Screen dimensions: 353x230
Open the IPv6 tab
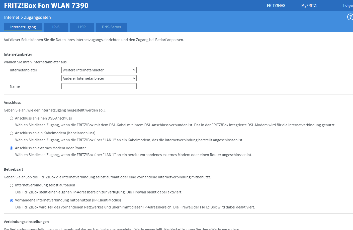56,27
